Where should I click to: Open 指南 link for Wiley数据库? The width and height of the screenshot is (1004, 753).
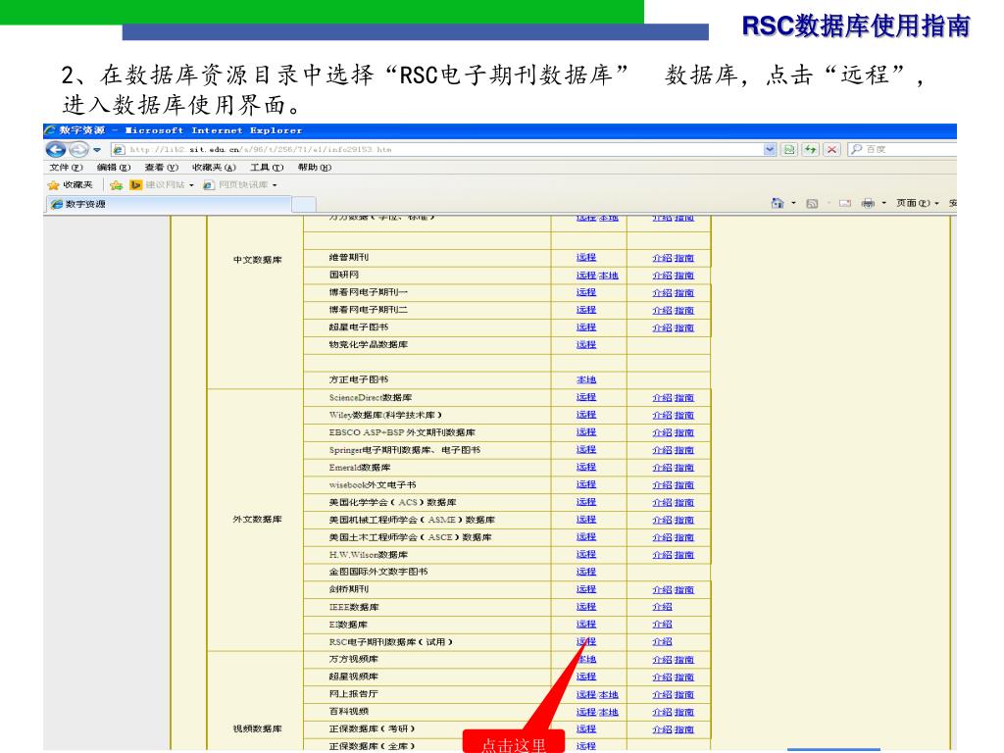(x=683, y=416)
